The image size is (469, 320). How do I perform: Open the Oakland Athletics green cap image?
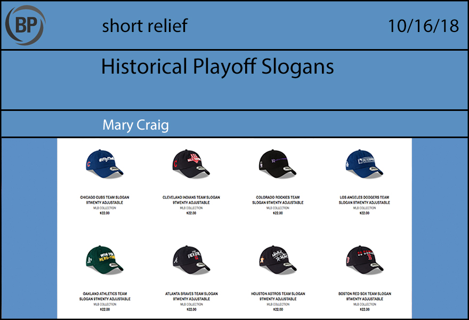tap(104, 259)
